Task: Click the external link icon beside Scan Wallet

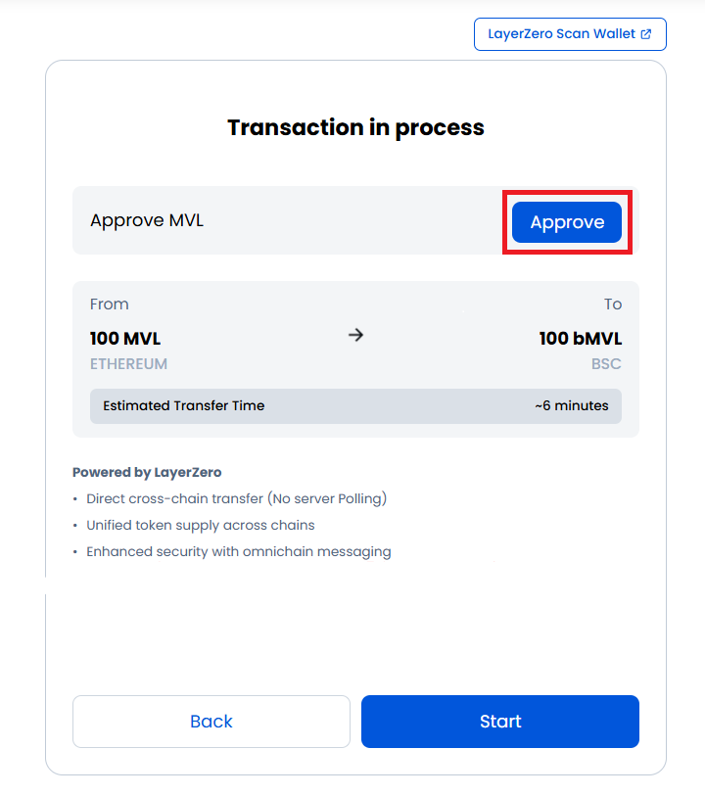Action: click(646, 34)
